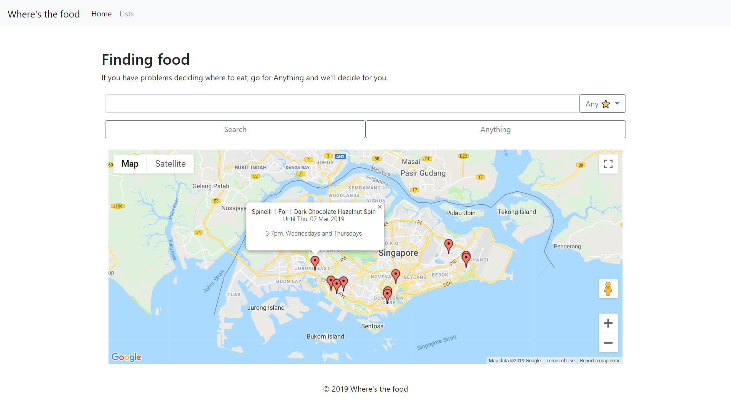Open the Lists navigation item
This screenshot has width=731, height=411.
click(x=126, y=14)
